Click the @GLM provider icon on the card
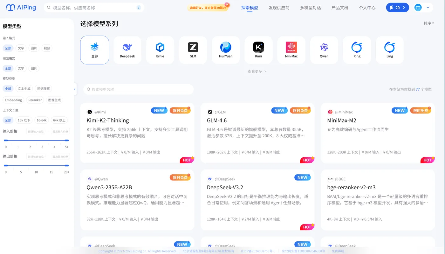This screenshot has width=445, height=254. 210,112
